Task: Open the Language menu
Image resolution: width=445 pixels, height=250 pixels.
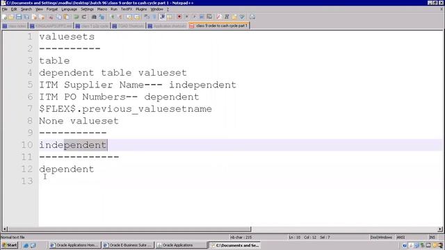Action: pos(70,9)
